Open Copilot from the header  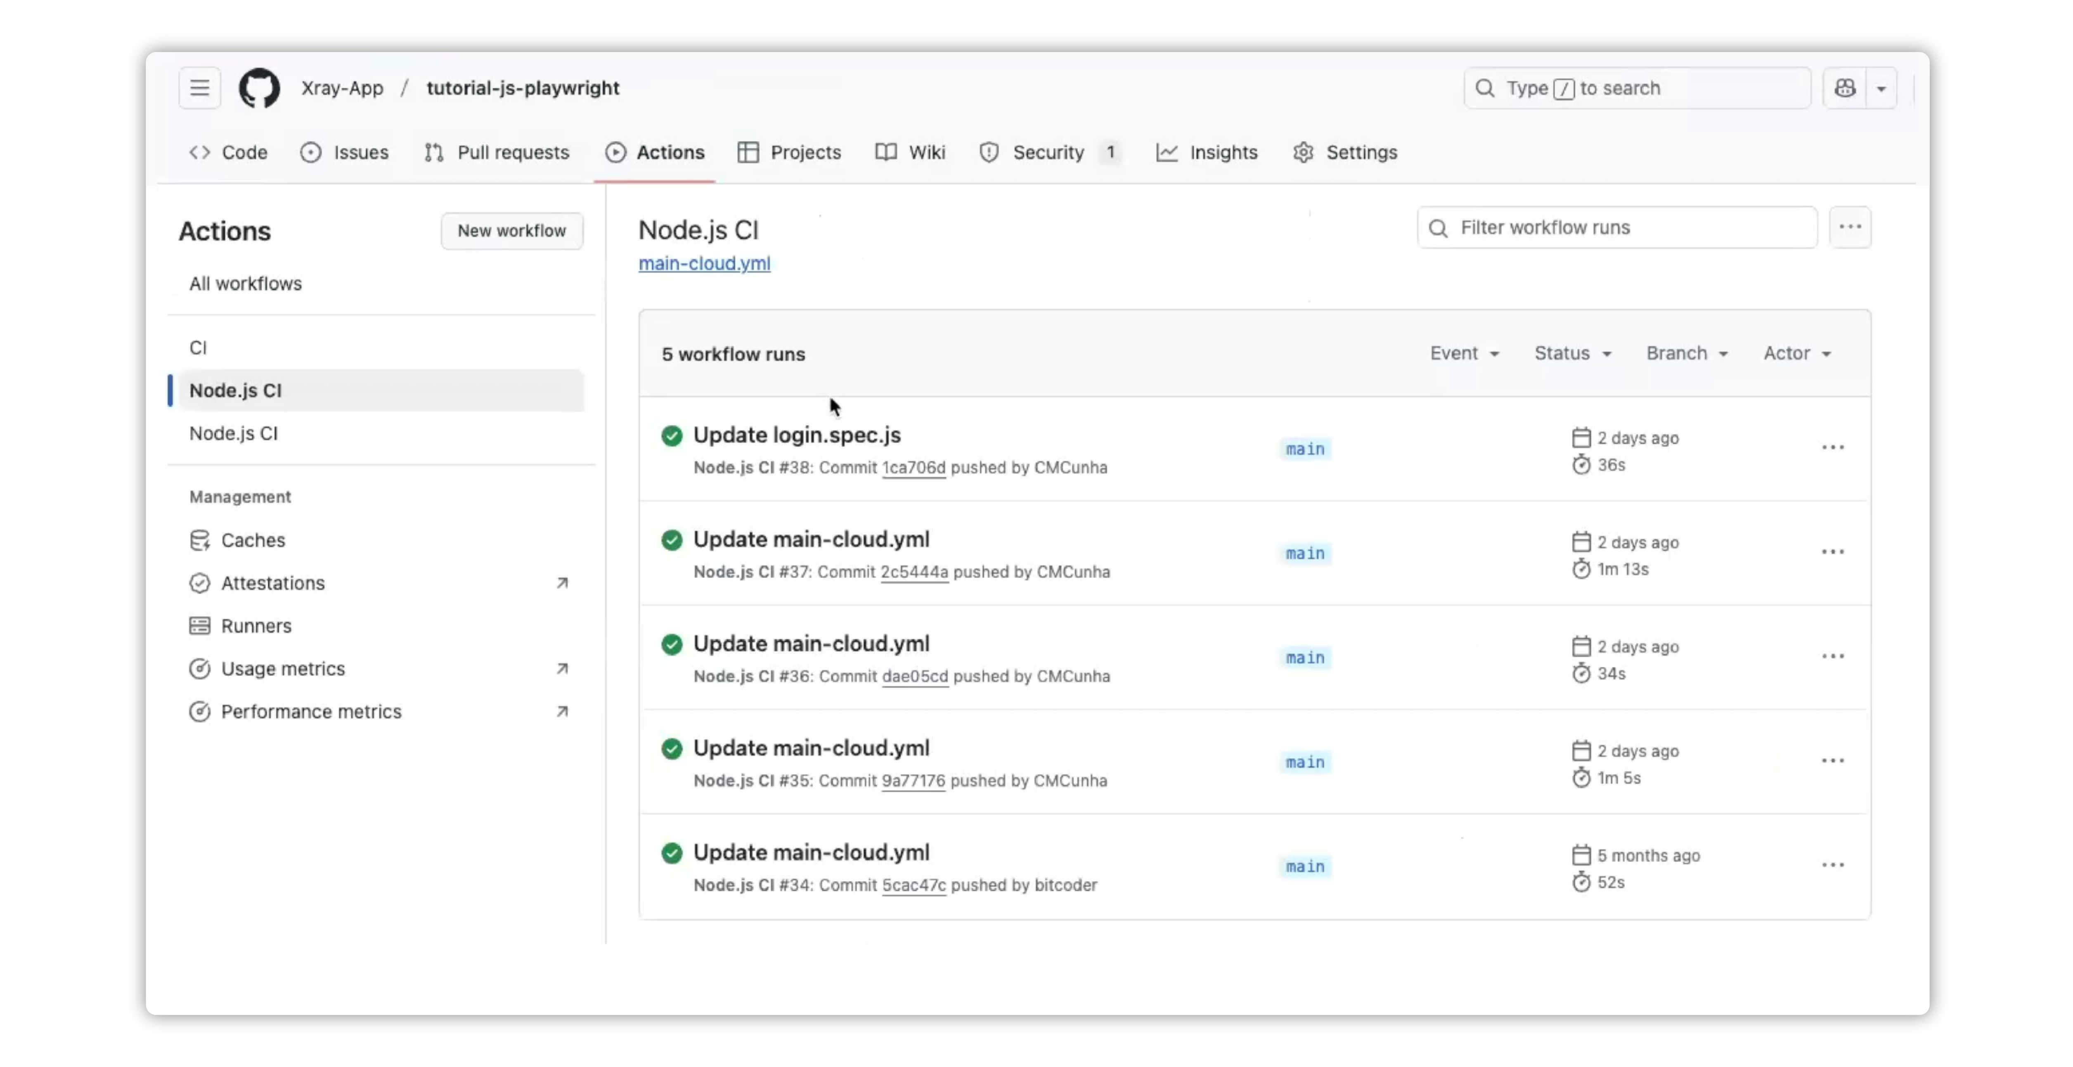pyautogui.click(x=1846, y=88)
